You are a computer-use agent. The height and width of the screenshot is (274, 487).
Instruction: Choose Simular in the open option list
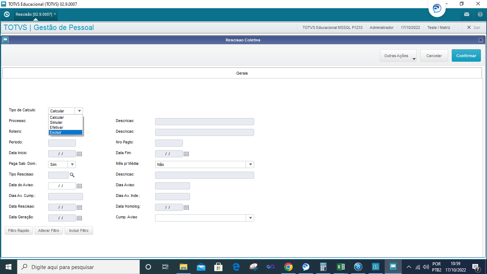point(66,122)
